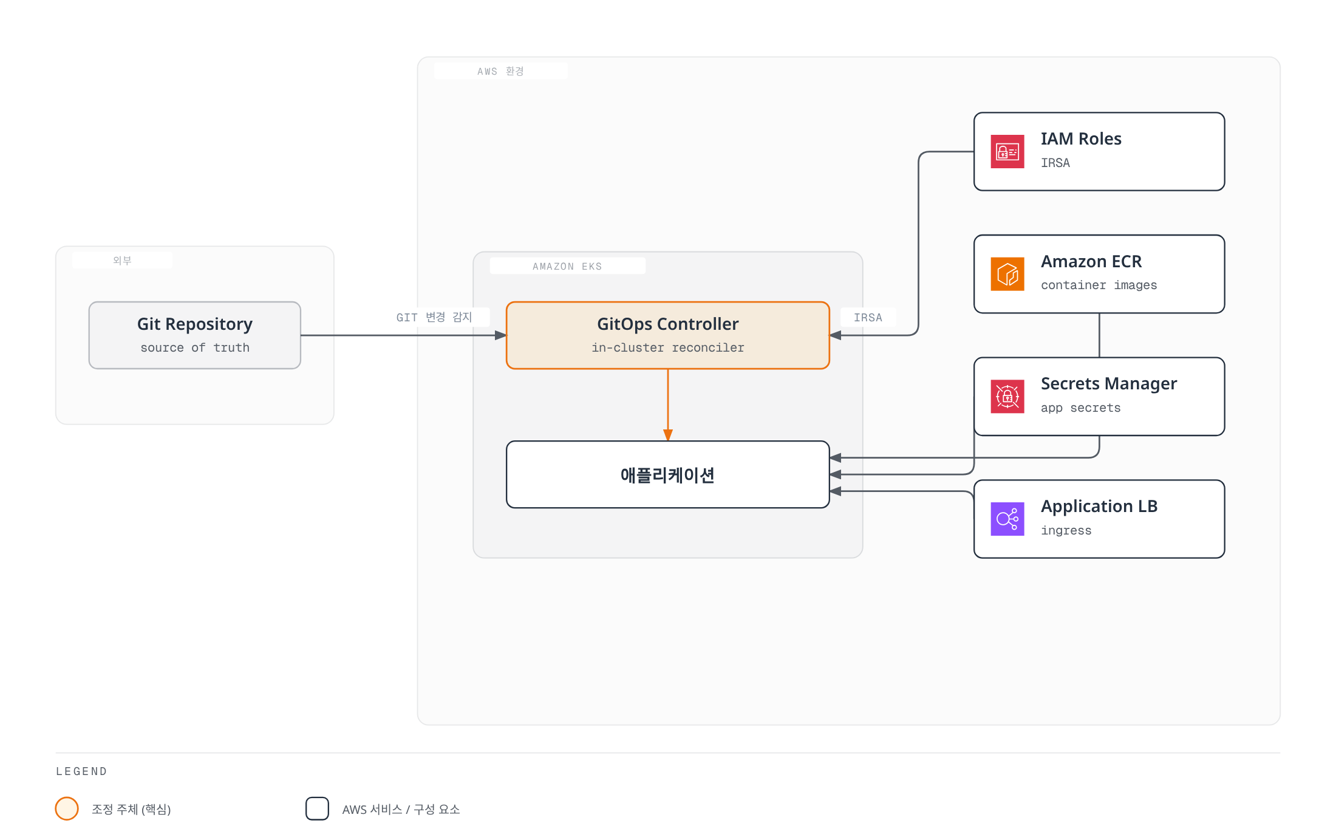This screenshot has height=837, width=1336.
Task: Click the orange legend circle swatch
Action: coord(67,808)
